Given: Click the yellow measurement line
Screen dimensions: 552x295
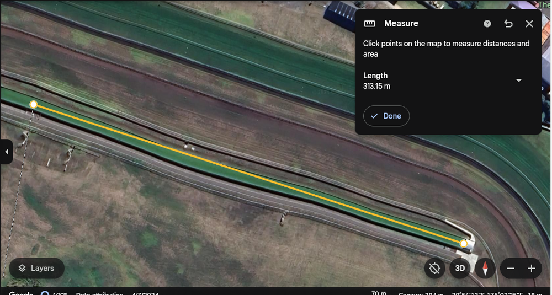Looking at the screenshot, I should (248, 174).
